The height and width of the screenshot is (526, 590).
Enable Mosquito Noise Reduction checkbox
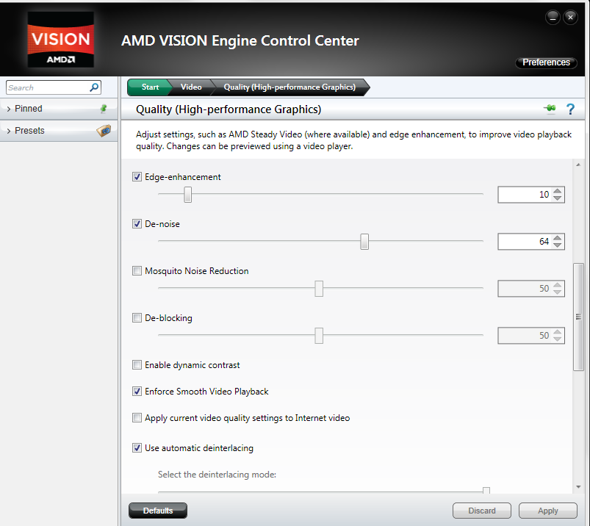[137, 271]
